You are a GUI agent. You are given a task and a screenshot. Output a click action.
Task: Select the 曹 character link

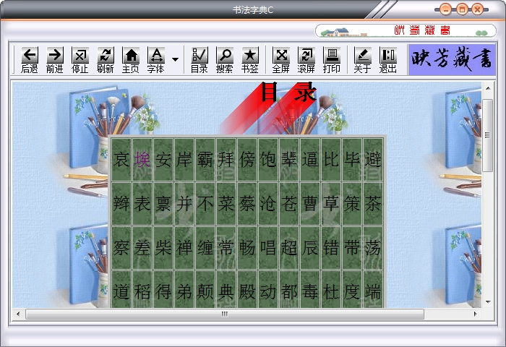point(310,204)
